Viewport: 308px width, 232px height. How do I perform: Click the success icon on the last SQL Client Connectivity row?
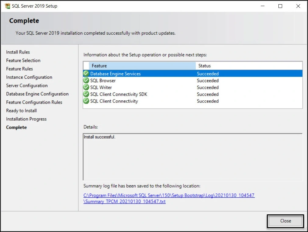86,101
